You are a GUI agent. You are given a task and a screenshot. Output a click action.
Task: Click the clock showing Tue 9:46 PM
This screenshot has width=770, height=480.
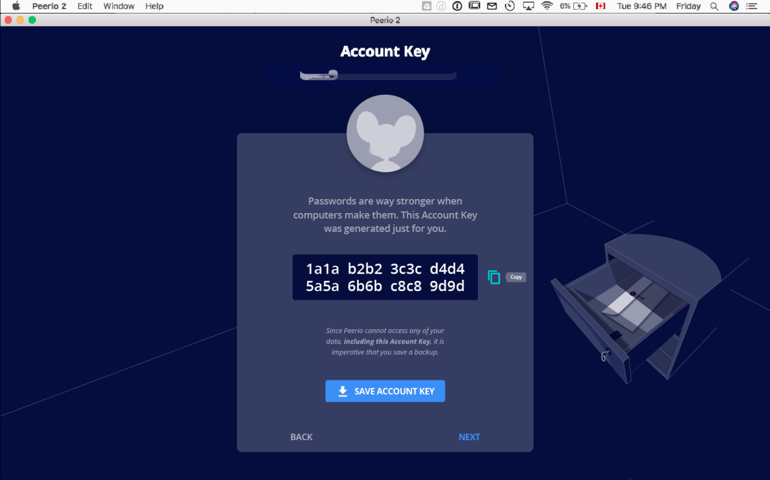point(642,6)
